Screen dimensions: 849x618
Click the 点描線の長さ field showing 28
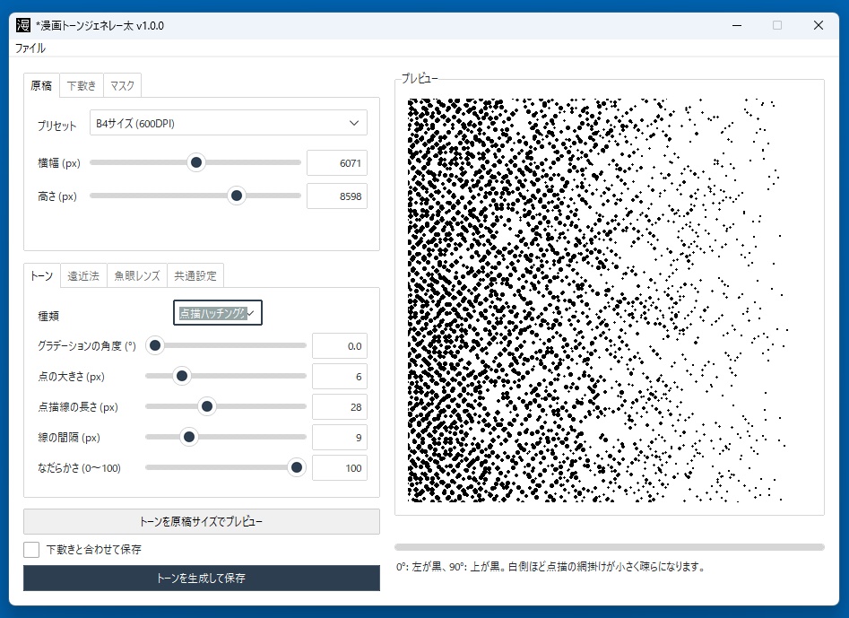tap(340, 406)
